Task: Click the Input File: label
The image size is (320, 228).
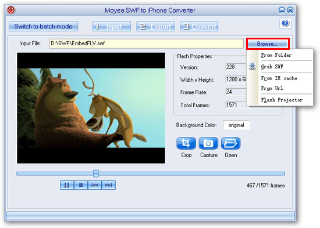Action: (x=30, y=44)
